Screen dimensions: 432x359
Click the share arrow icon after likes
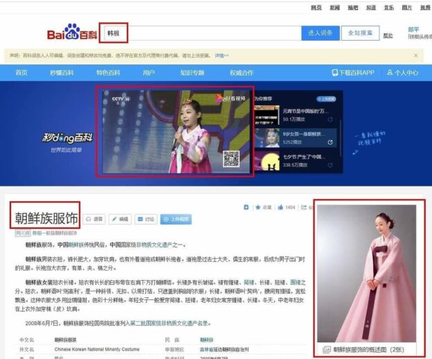pyautogui.click(x=304, y=207)
